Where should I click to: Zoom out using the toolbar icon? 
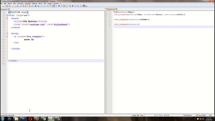point(44,6)
